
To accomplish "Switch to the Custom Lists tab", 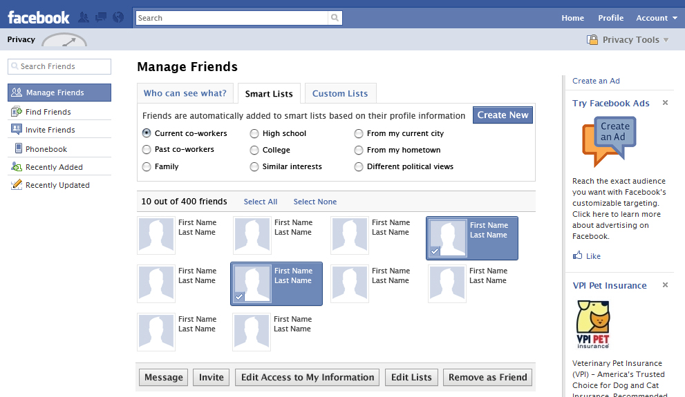I will point(340,93).
